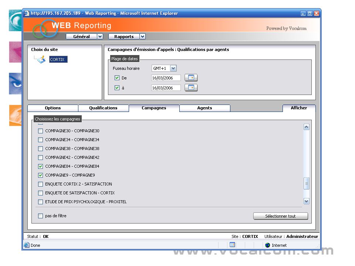
Task: Click the Internet zone globe icon
Action: tap(267, 245)
